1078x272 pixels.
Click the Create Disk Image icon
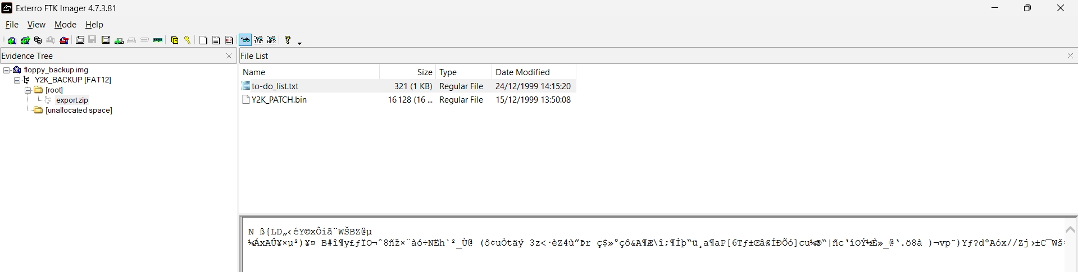click(80, 40)
